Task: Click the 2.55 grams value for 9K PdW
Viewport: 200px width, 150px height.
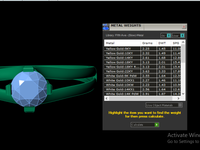Action: [146, 76]
